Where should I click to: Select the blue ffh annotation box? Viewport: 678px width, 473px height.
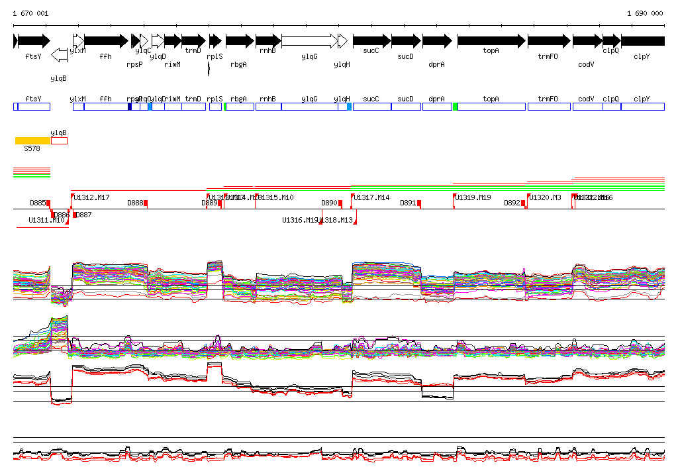(x=106, y=107)
